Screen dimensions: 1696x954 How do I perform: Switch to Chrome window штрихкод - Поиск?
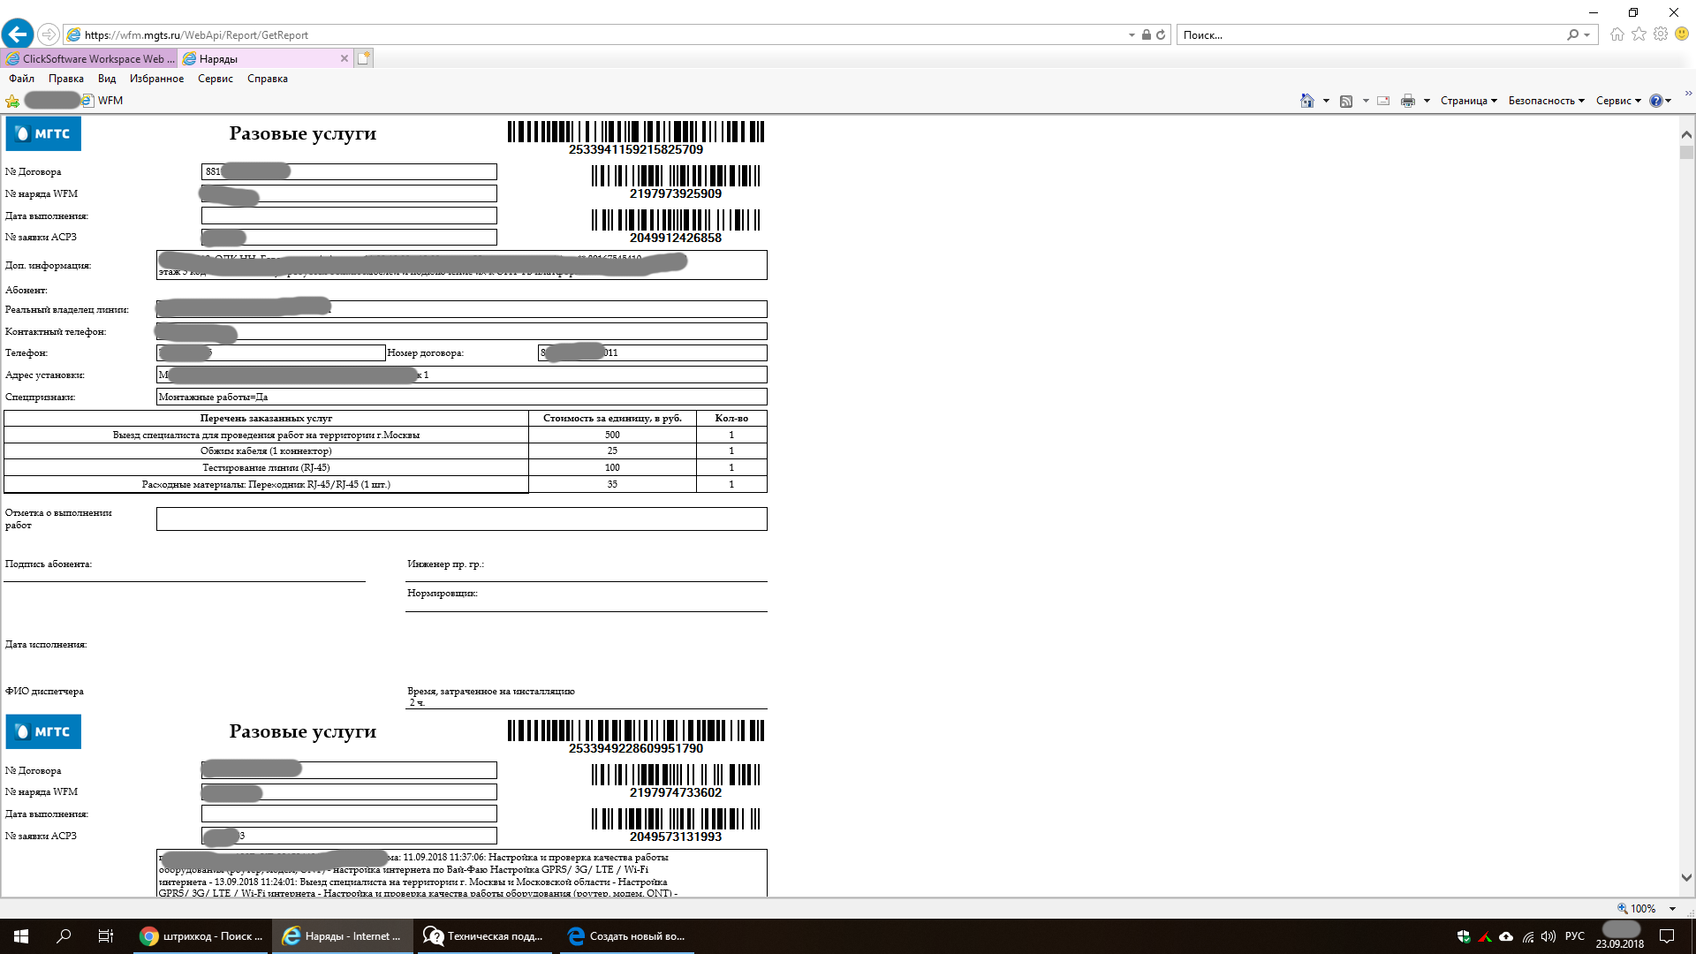point(201,936)
